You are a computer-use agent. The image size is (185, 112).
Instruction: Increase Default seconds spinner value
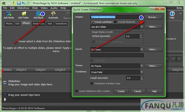[x=141, y=35]
